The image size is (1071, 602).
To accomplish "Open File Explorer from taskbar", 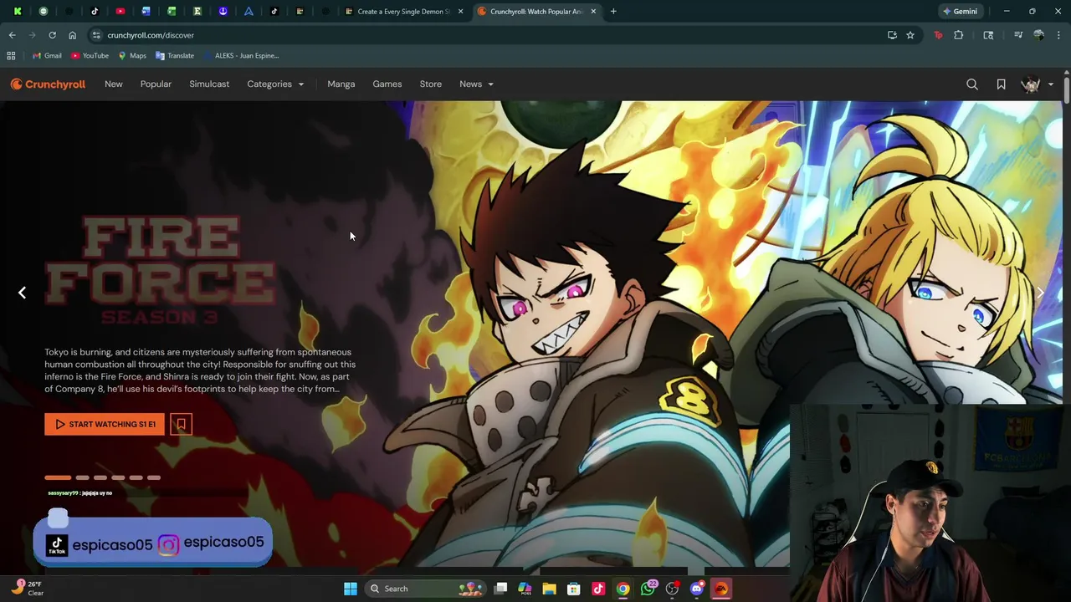I will (x=549, y=589).
